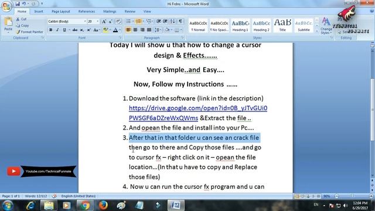Grow font size with the large A

coord(104,22)
